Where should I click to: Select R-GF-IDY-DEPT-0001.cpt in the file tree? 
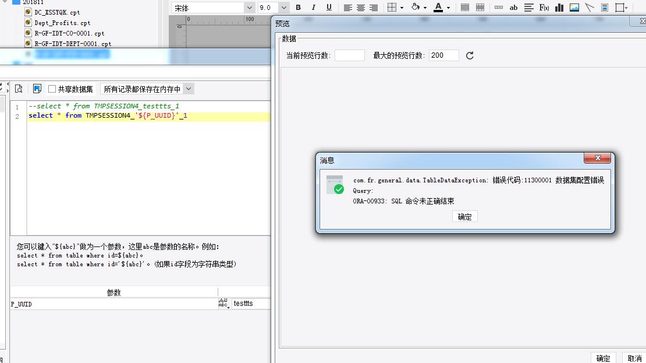click(x=73, y=43)
